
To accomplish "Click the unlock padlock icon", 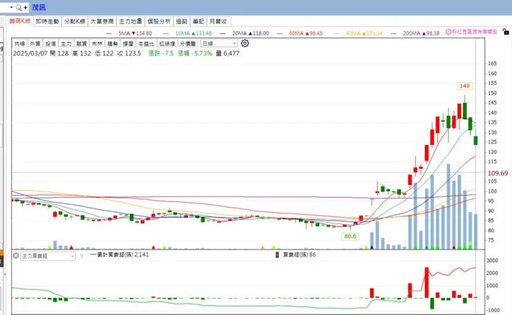I will click(506, 32).
